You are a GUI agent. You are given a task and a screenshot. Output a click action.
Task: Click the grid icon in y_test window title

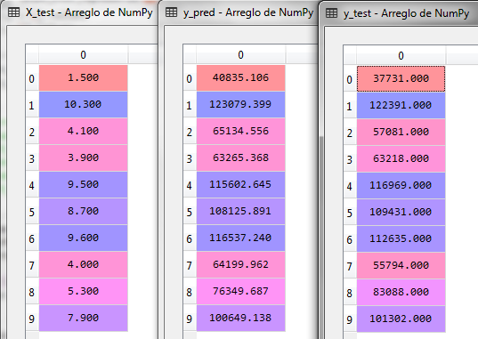click(x=331, y=12)
